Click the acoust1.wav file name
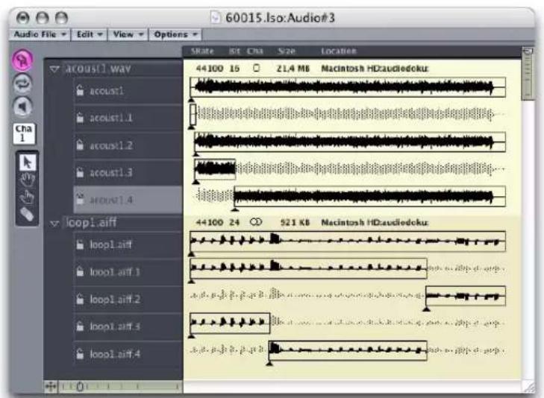 pyautogui.click(x=98, y=69)
